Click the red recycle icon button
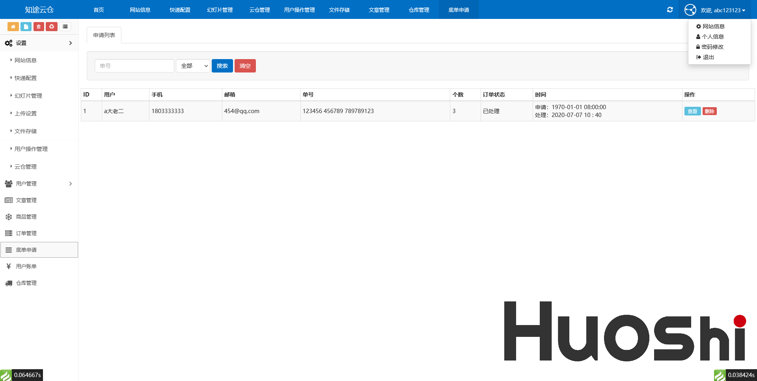The height and width of the screenshot is (381, 757). click(52, 26)
